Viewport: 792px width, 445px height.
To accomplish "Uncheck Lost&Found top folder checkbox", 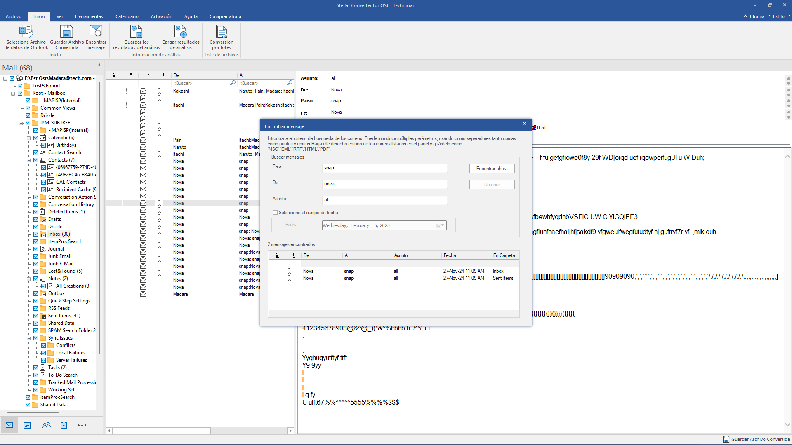I will 20,86.
